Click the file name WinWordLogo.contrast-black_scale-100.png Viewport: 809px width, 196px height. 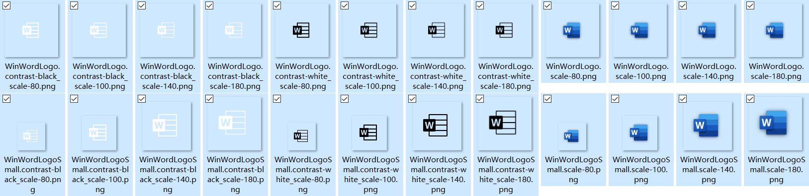tap(100, 76)
